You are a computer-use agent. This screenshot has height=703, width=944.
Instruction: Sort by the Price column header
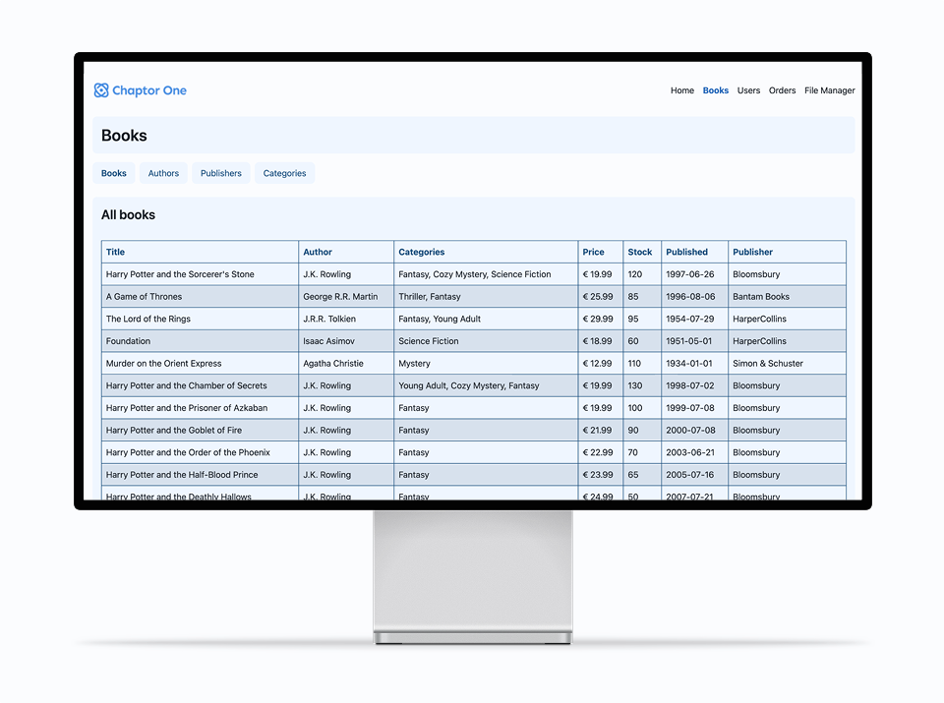[593, 252]
